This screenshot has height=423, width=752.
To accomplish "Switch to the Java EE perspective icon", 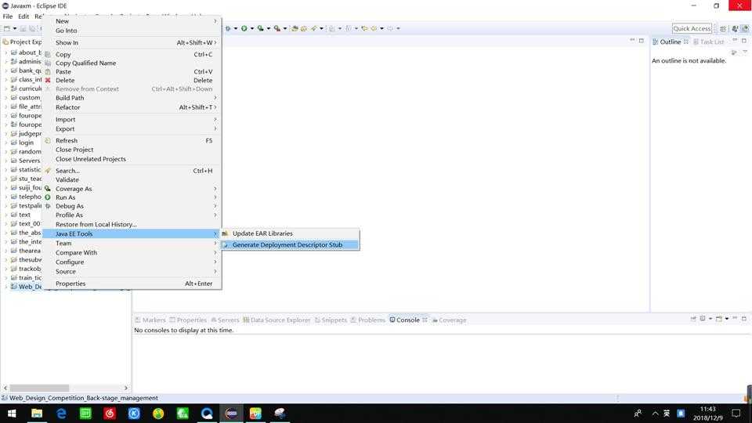I will tap(745, 29).
